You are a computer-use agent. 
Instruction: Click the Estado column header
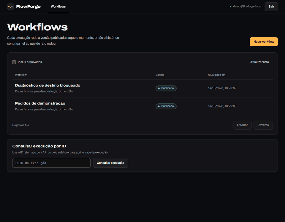[160, 75]
